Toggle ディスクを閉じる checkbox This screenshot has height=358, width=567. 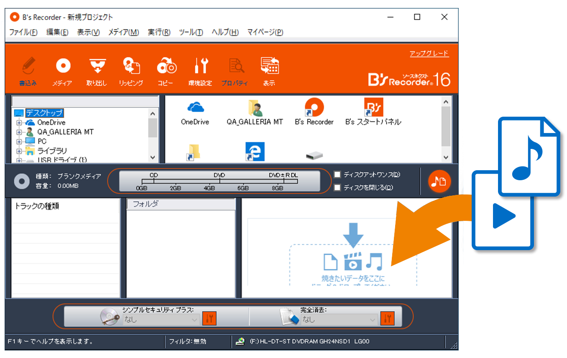tap(337, 187)
